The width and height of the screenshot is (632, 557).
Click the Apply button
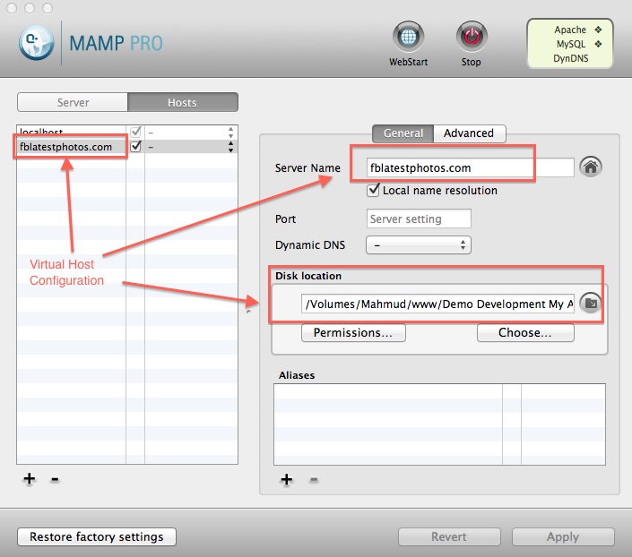point(563,537)
